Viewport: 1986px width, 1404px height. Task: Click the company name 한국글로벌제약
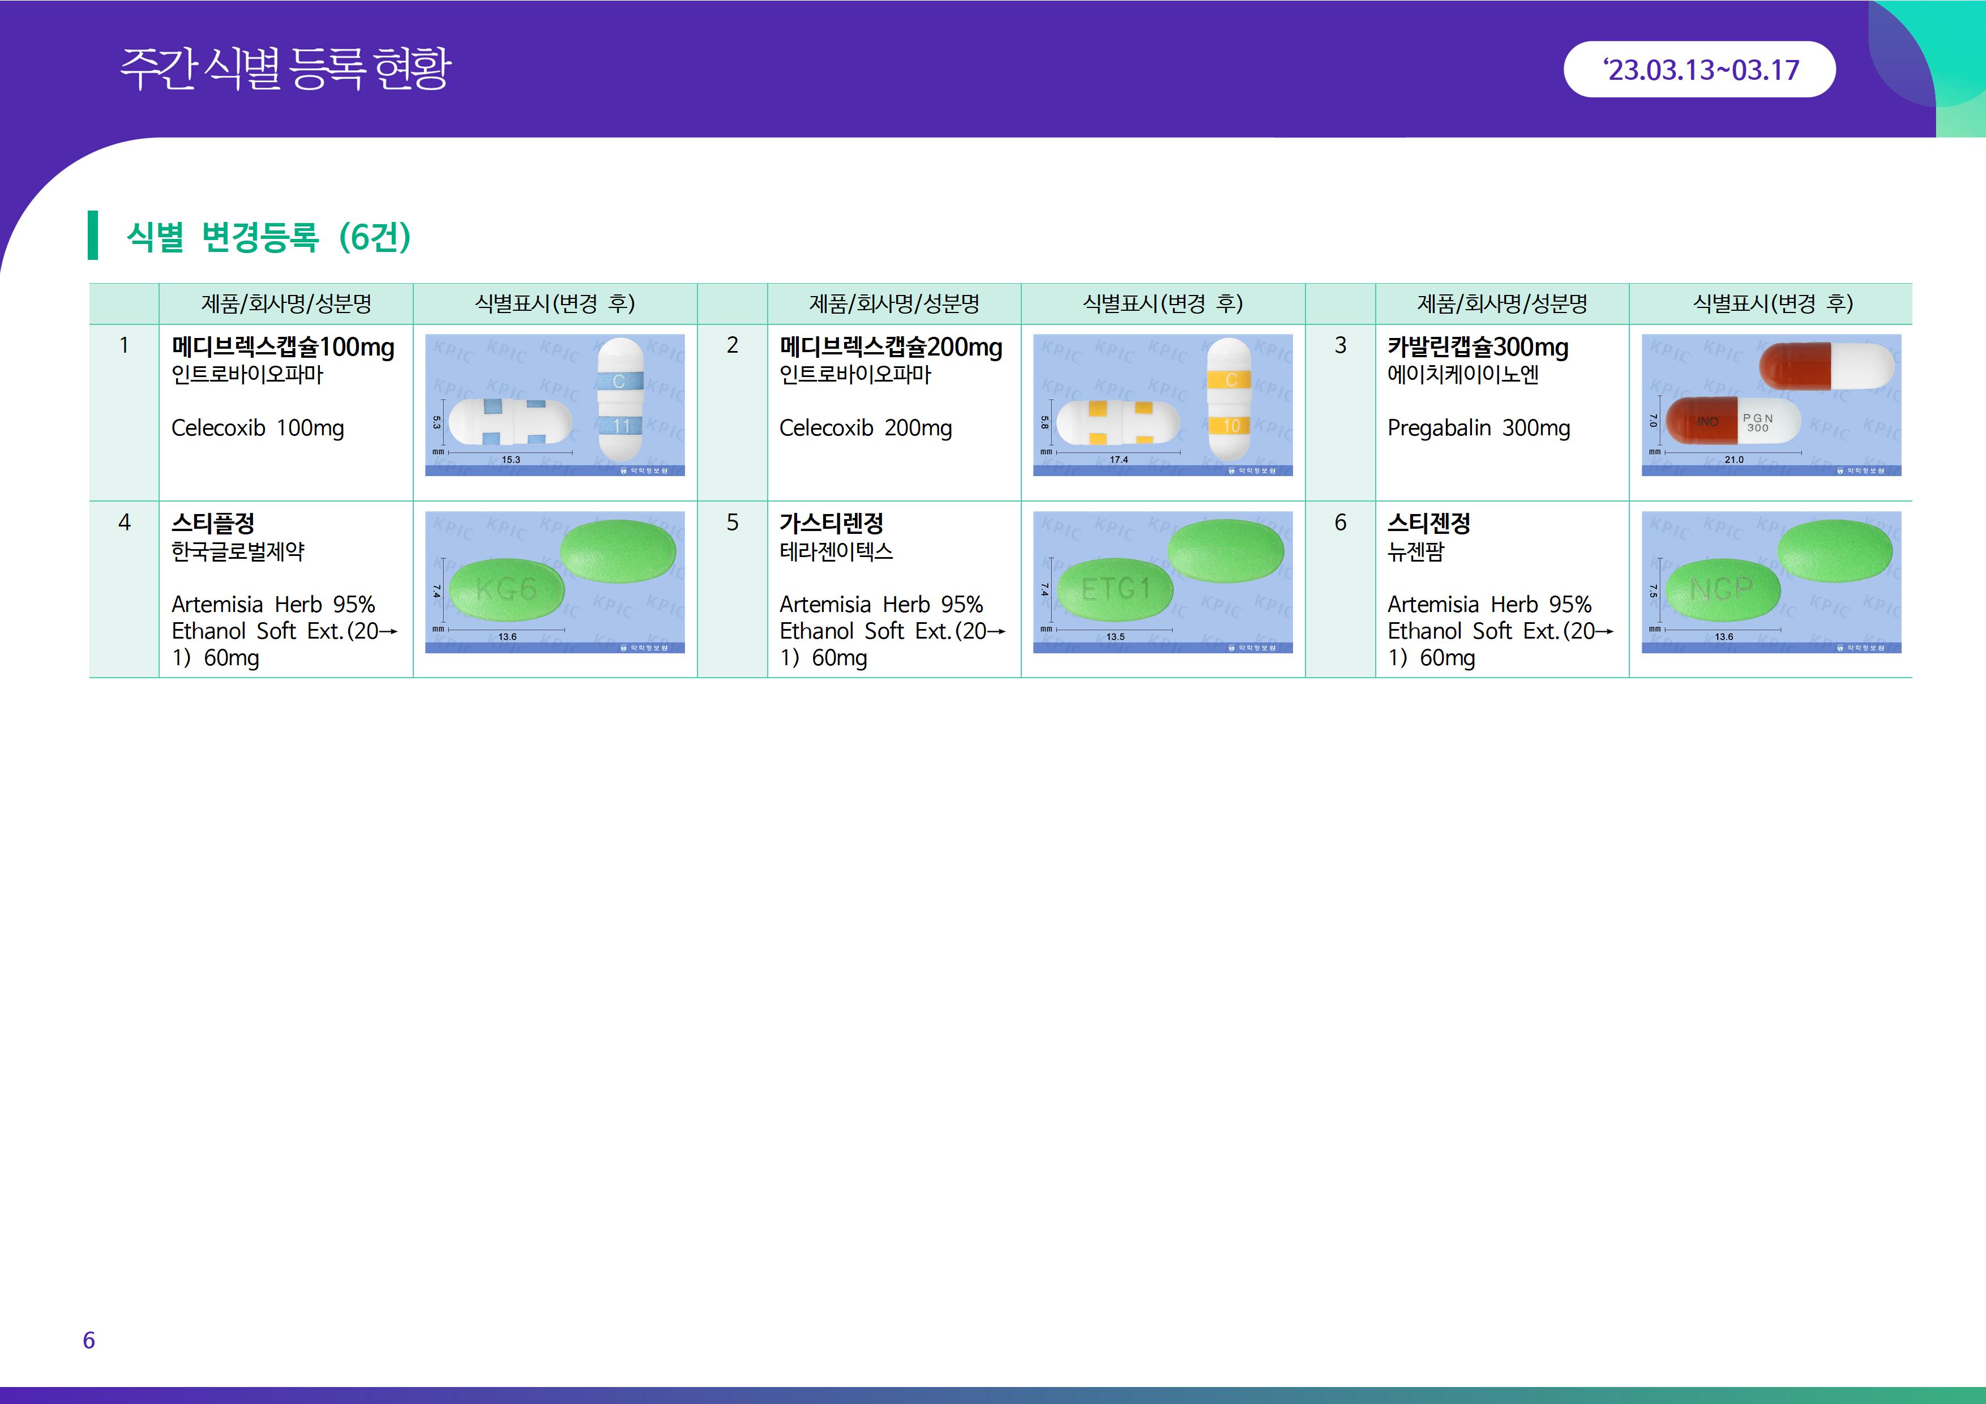pos(238,551)
